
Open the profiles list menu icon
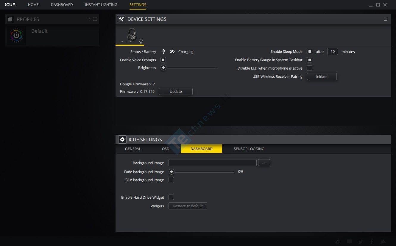coord(95,19)
